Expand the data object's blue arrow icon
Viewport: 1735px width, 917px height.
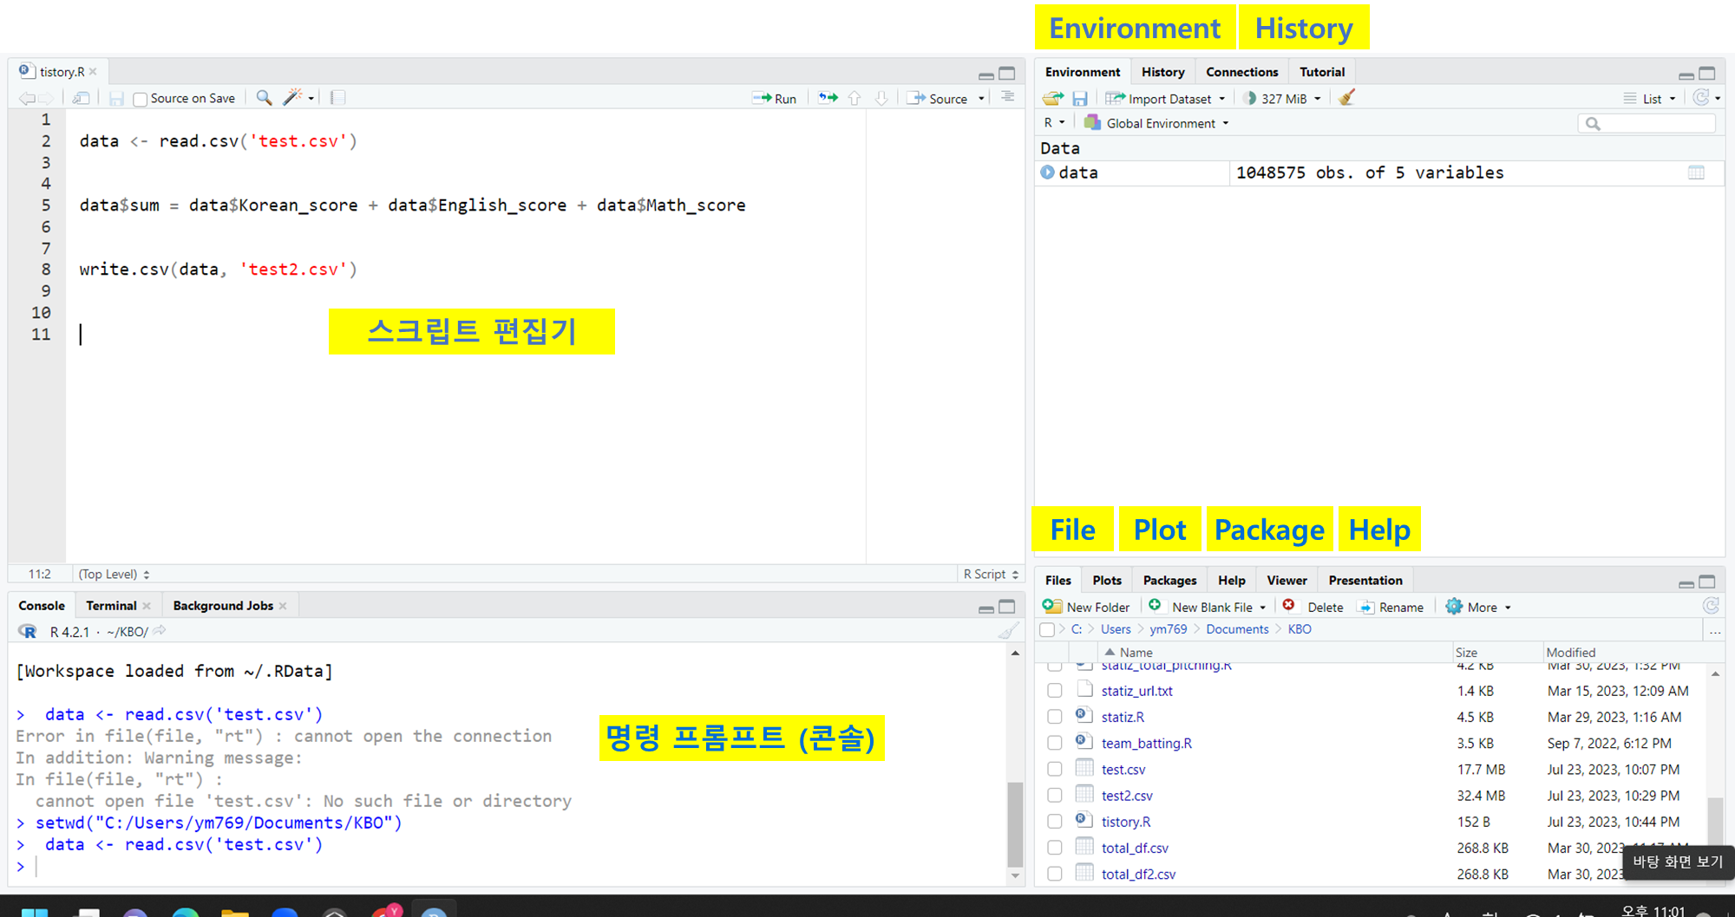(1048, 172)
